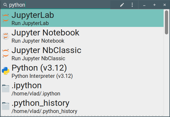
Task: Open the /home/vlad/.python_history path
Action: point(44,111)
